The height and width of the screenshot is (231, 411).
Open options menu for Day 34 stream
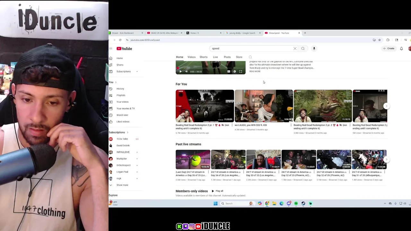[x=243, y=172]
